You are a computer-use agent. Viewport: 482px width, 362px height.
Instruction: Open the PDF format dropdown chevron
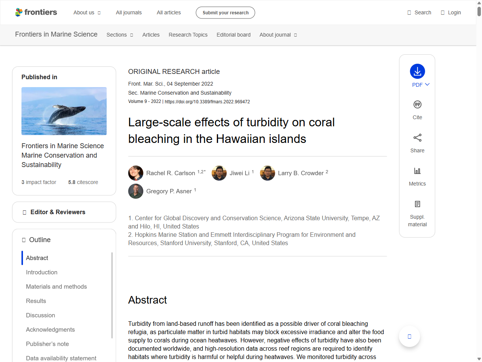(426, 85)
